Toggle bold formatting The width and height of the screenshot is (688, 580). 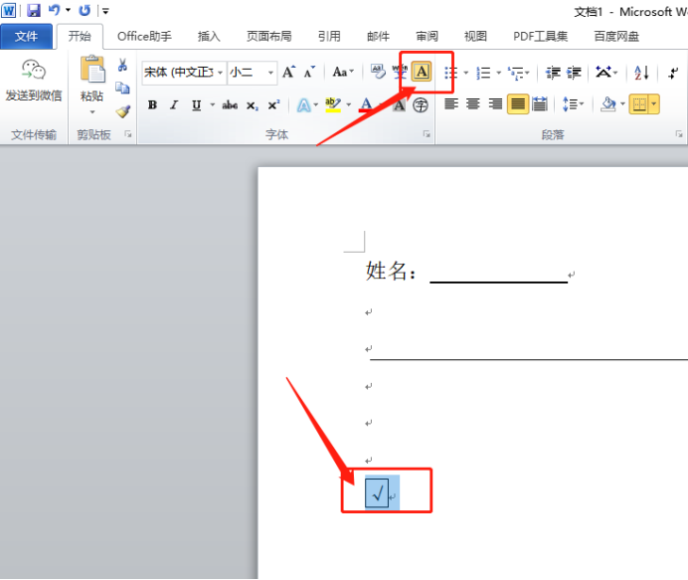click(x=152, y=104)
